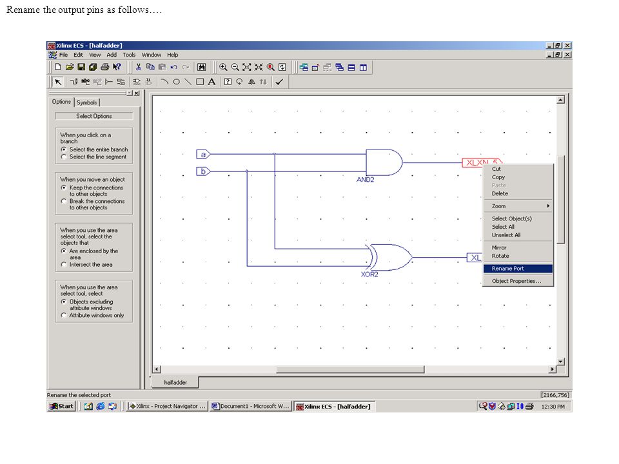This screenshot has height=464, width=619.
Task: Choose 'Keep the connections to other objects'
Action: point(64,188)
